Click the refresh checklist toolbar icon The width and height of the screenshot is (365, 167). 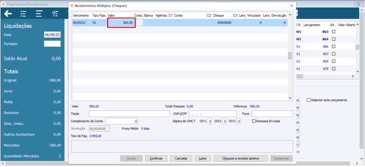(x=55, y=14)
